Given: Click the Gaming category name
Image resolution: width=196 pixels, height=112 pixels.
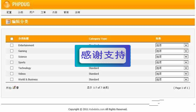Looking at the screenshot, I should [x=23, y=51].
